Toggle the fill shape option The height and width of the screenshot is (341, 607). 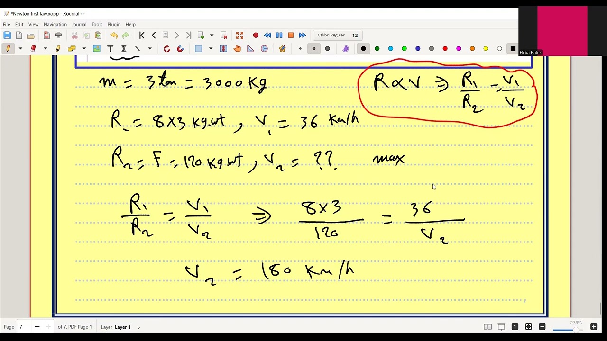tap(346, 48)
